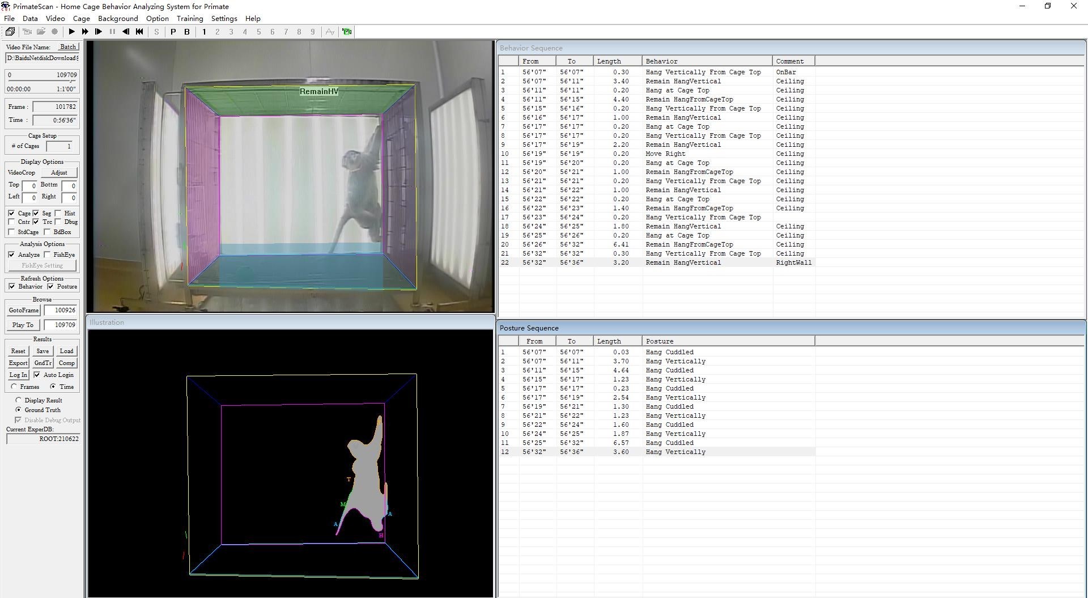Open the Training menu
This screenshot has width=1088, height=598.
tap(190, 18)
